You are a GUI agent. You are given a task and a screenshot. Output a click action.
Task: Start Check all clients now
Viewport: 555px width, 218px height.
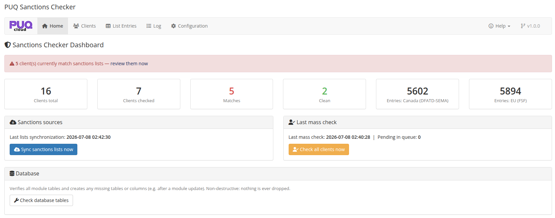click(319, 149)
